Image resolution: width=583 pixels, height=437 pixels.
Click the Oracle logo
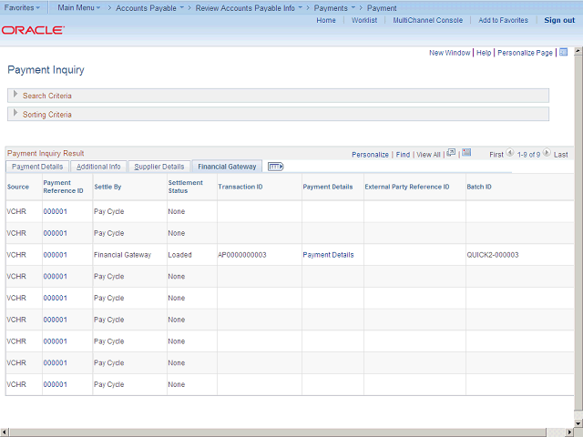tap(33, 30)
